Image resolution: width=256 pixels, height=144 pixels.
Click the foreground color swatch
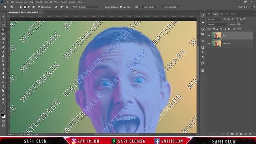click(2, 115)
